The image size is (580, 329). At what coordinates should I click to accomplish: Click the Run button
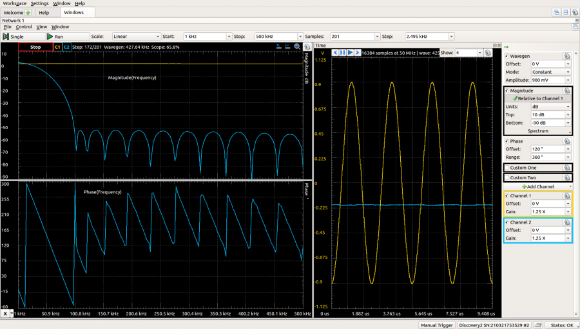coord(68,37)
